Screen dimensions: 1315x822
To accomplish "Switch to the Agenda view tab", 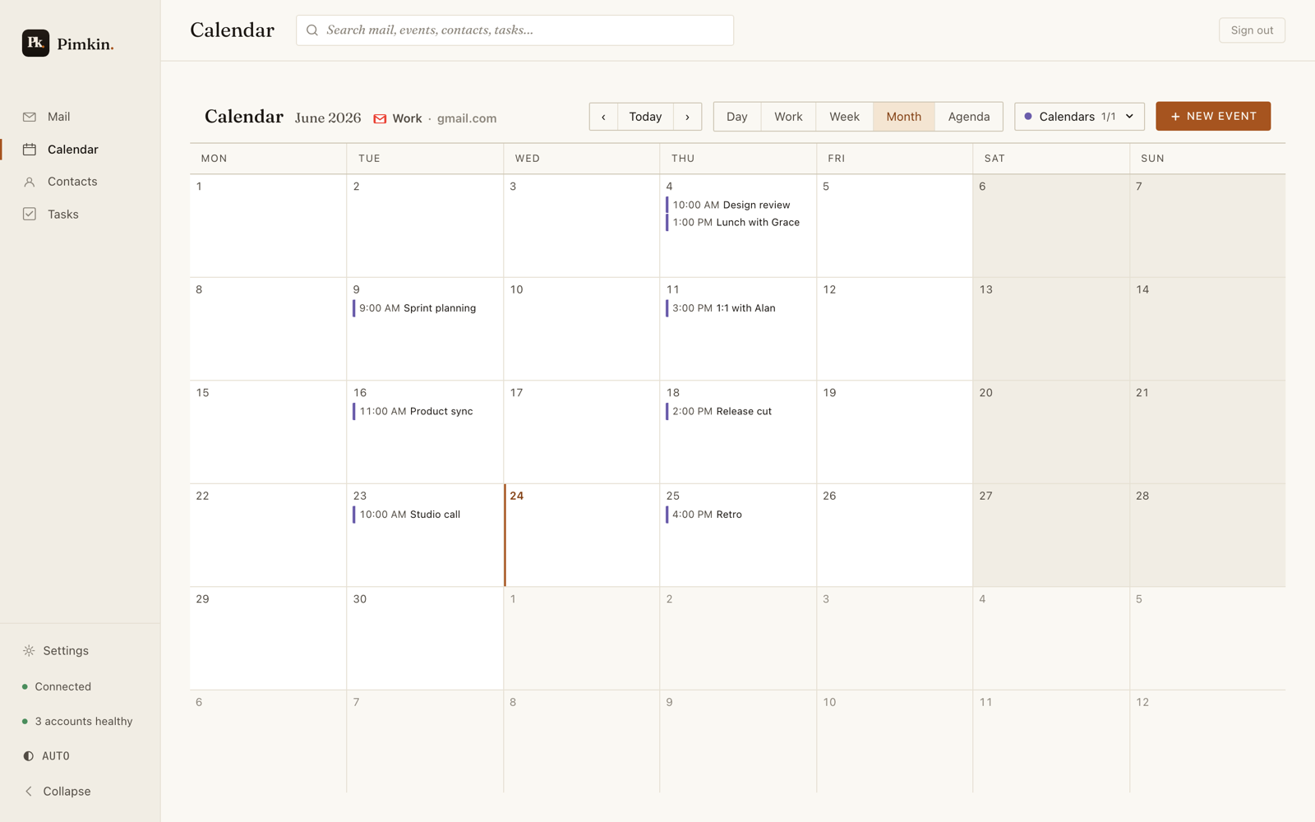I will click(x=968, y=117).
